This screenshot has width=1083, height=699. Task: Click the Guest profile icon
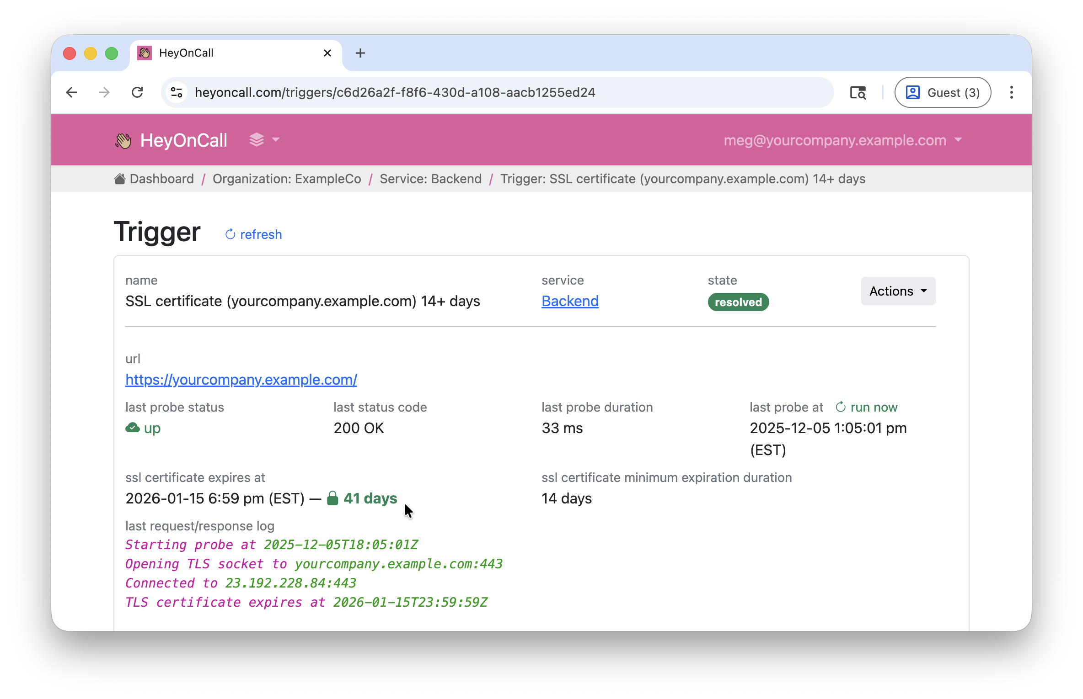tap(912, 92)
